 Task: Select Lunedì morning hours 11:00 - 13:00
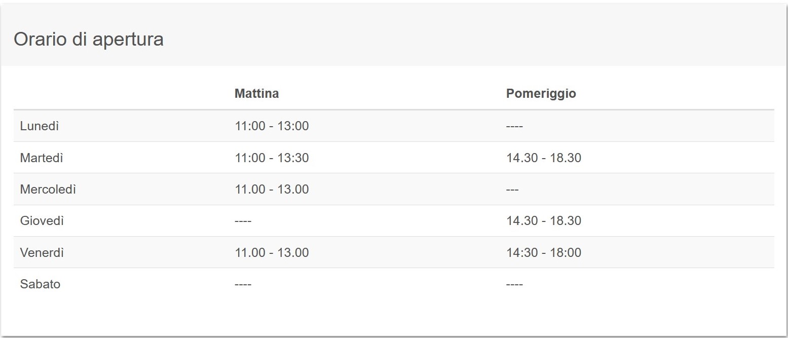pos(272,126)
